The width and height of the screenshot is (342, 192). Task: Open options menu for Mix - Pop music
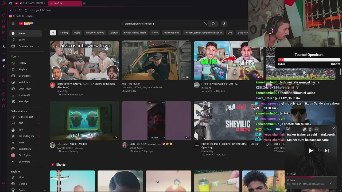(190, 84)
